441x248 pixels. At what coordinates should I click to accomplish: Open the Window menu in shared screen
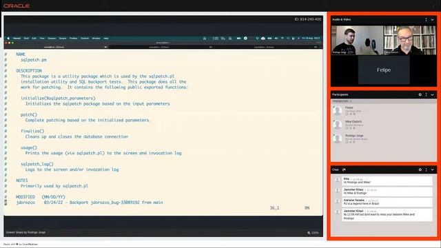96,39
